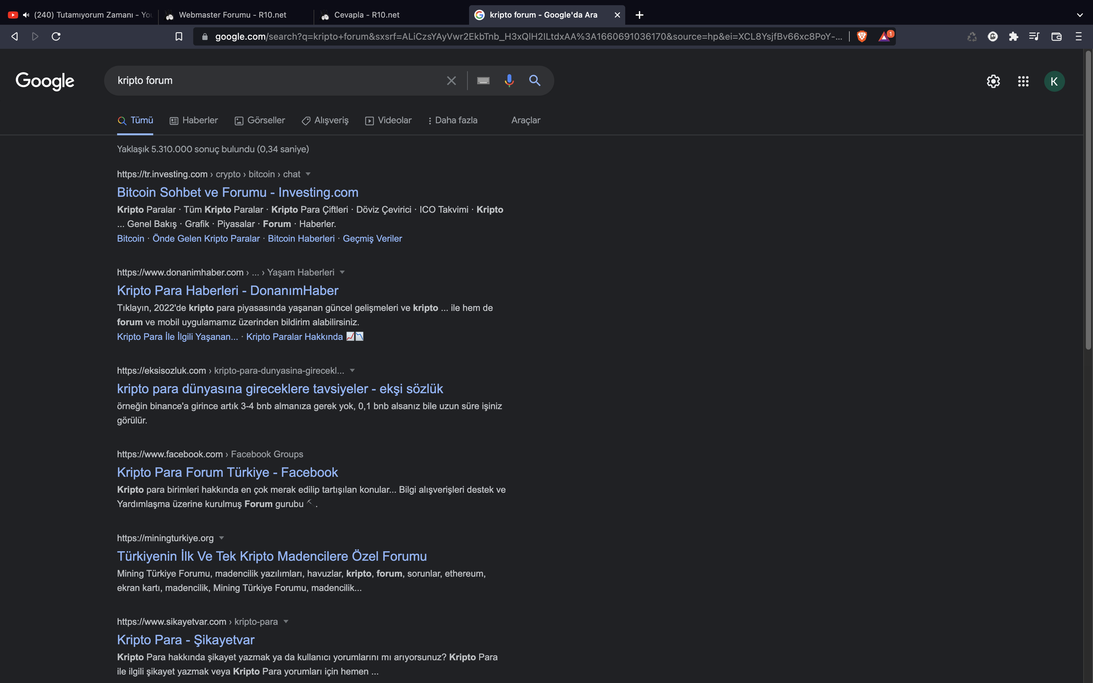This screenshot has width=1093, height=683.
Task: Click the site lock icon in address bar
Action: pyautogui.click(x=205, y=36)
